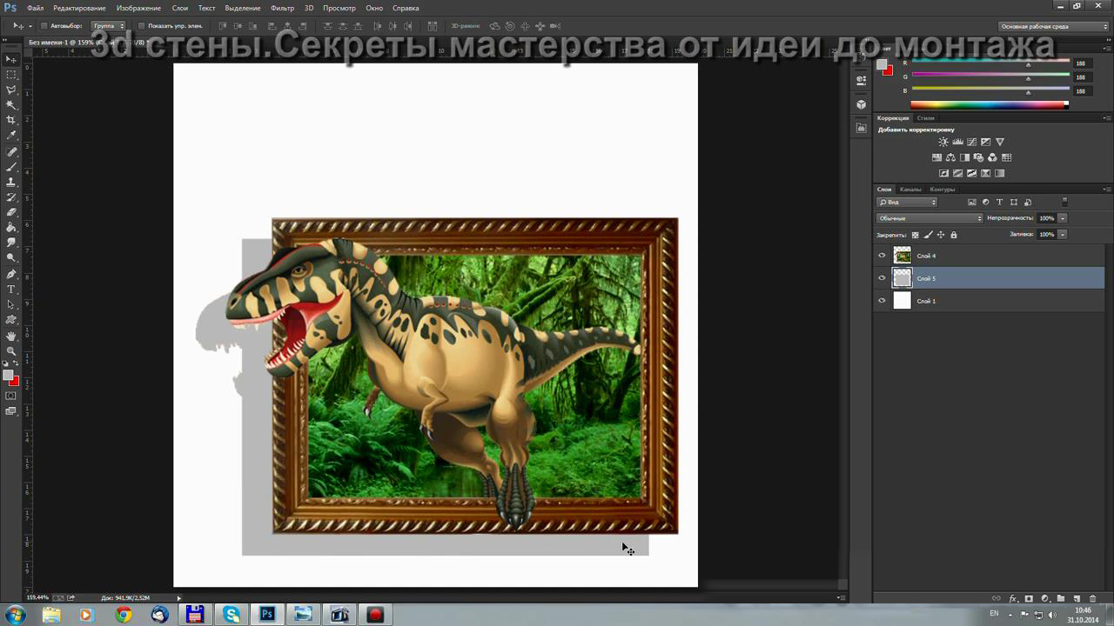Enable the Автовыбор checkbox
This screenshot has height=626, width=1114.
[44, 26]
